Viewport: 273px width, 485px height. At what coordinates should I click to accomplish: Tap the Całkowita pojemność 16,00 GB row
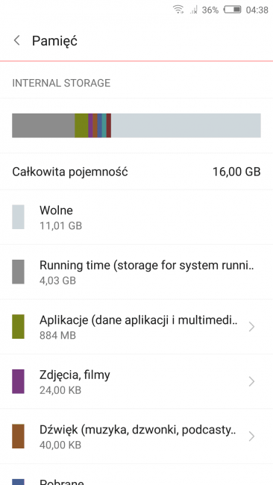tap(136, 172)
